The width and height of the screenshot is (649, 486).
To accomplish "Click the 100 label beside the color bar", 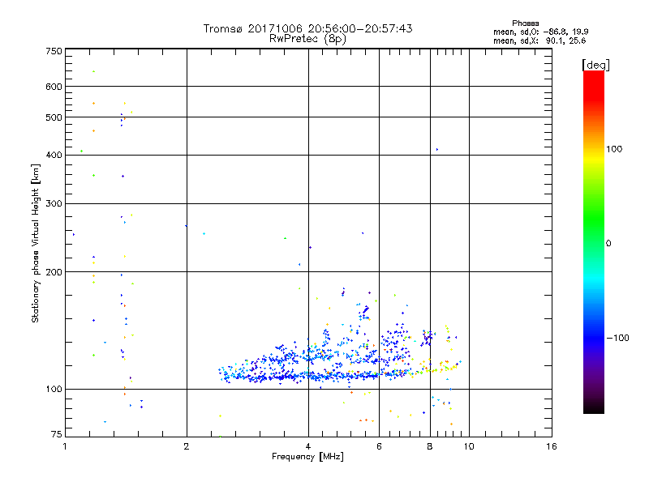I will click(614, 149).
